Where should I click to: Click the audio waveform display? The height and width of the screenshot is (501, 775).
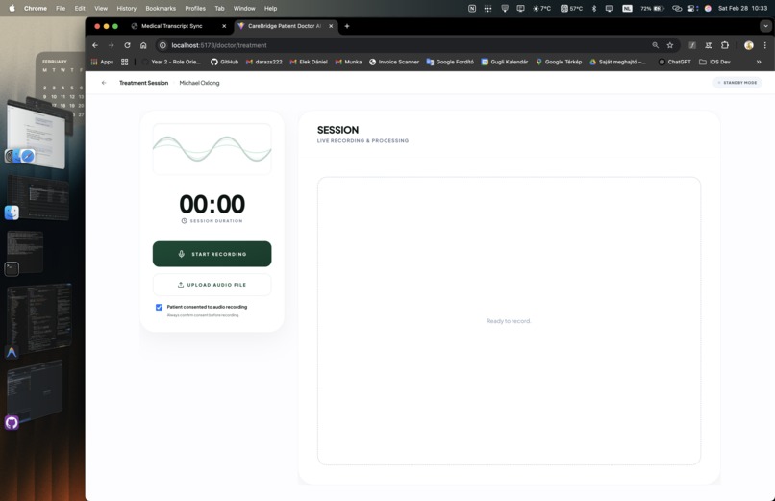click(x=212, y=149)
